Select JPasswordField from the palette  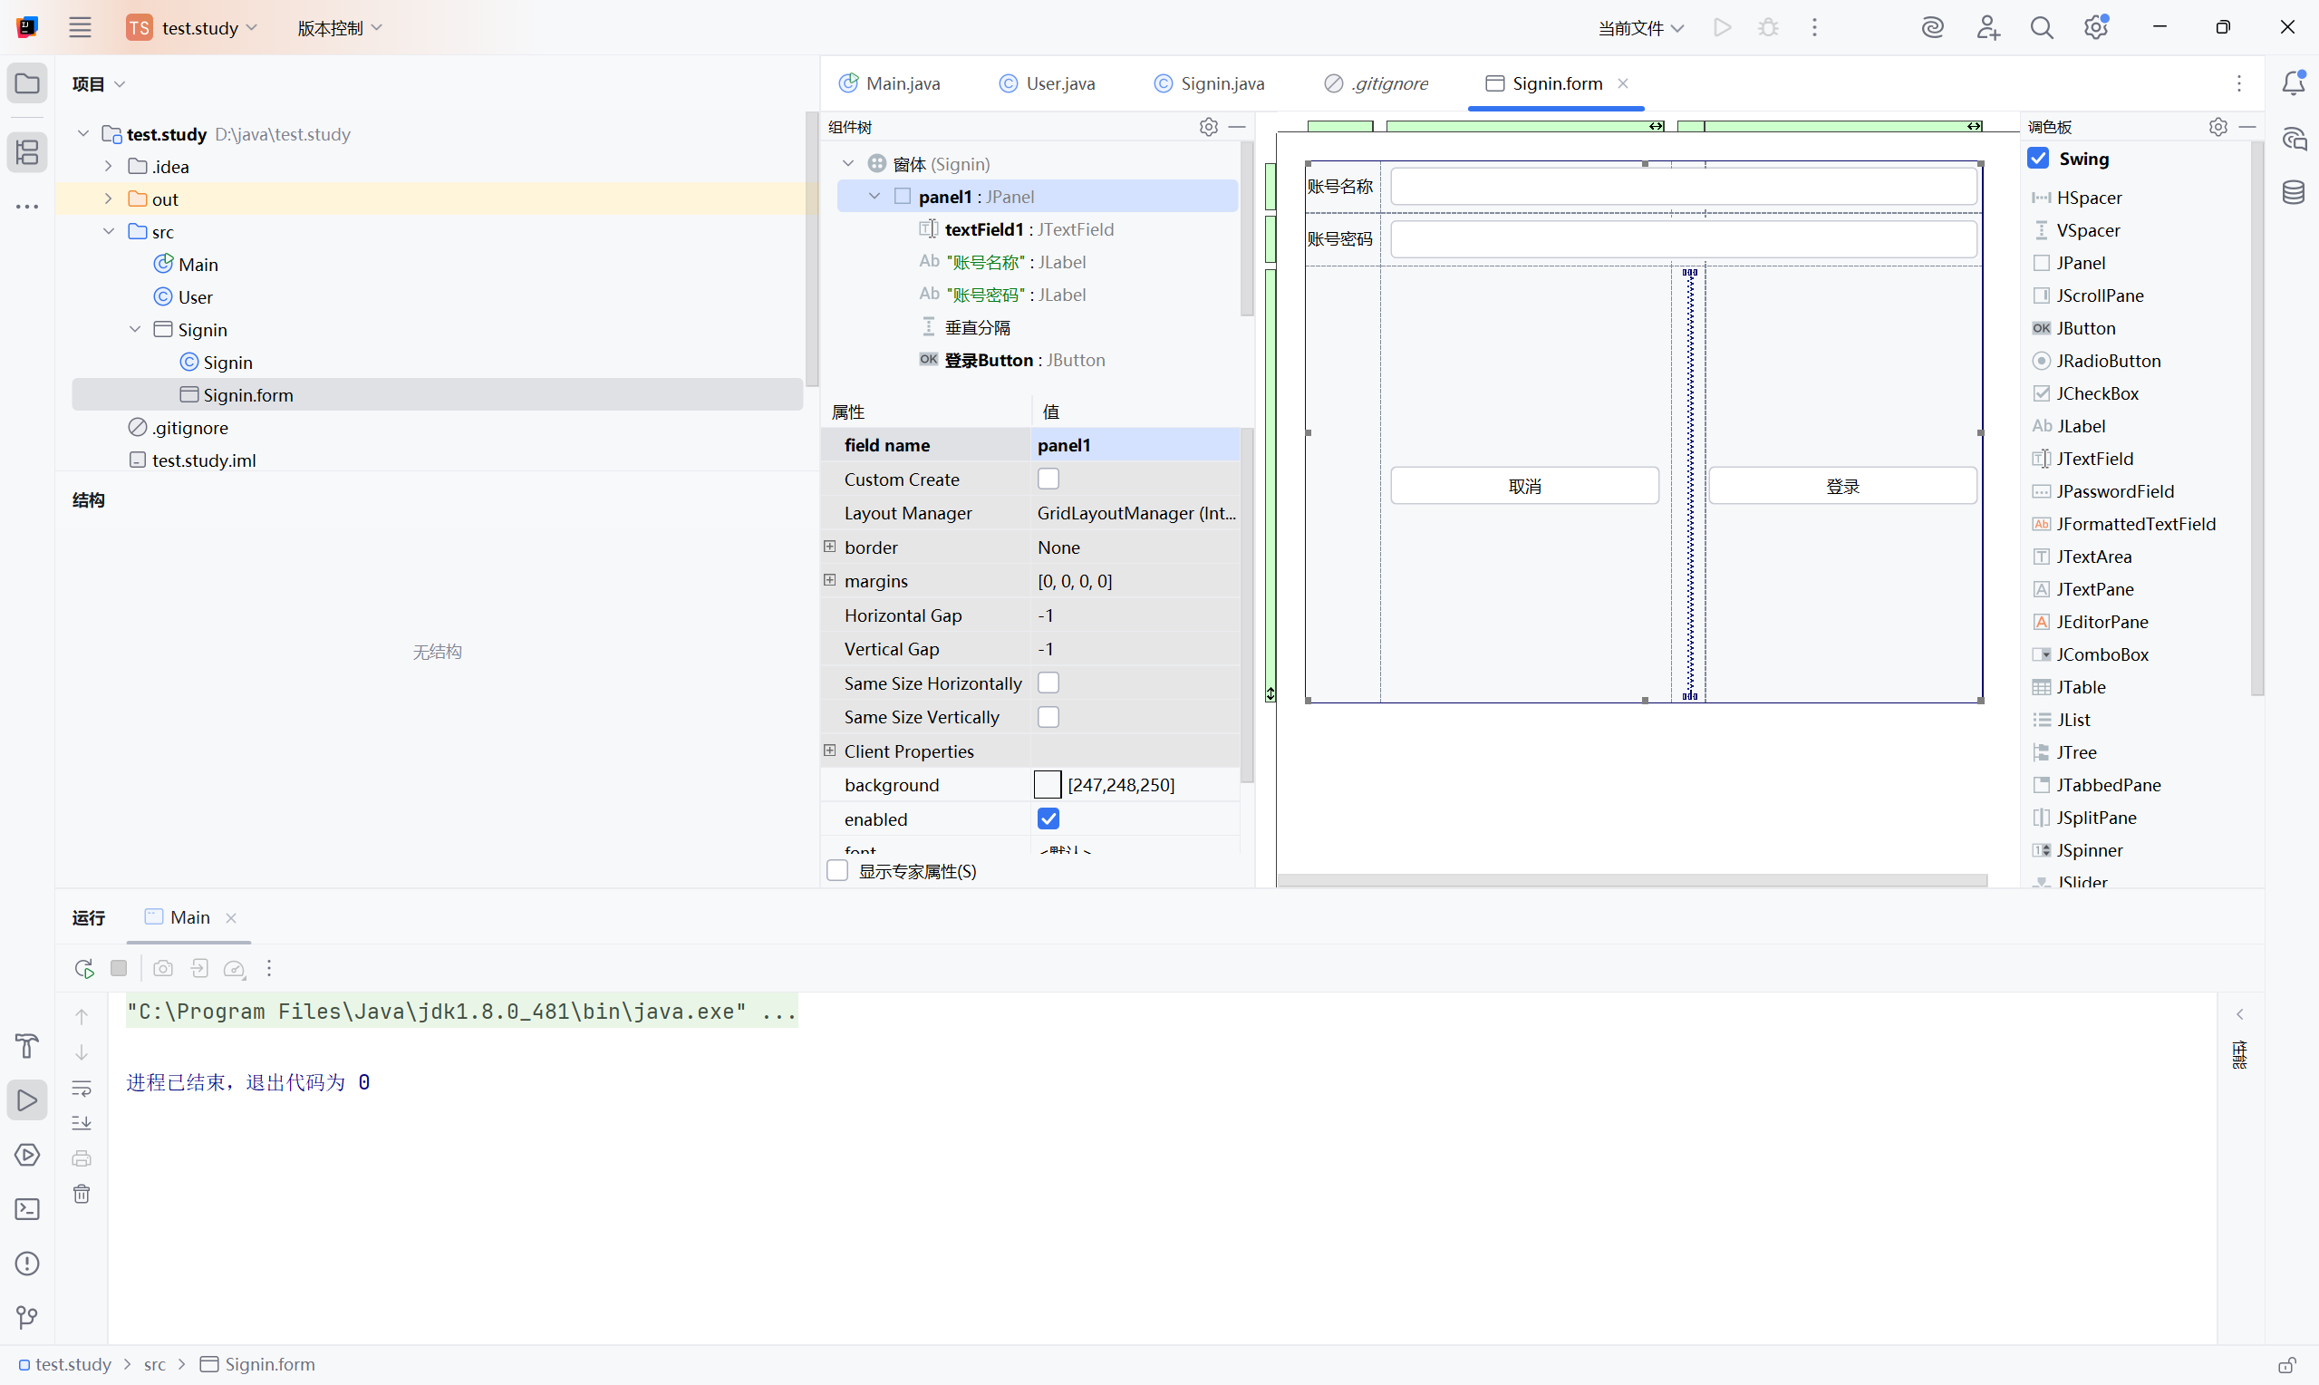(x=2116, y=491)
